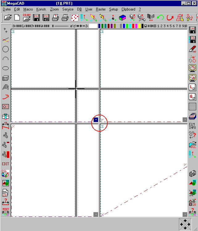Choose the arc drawing tool
Image resolution: width=198 pixels, height=231 pixels.
pos(6,59)
